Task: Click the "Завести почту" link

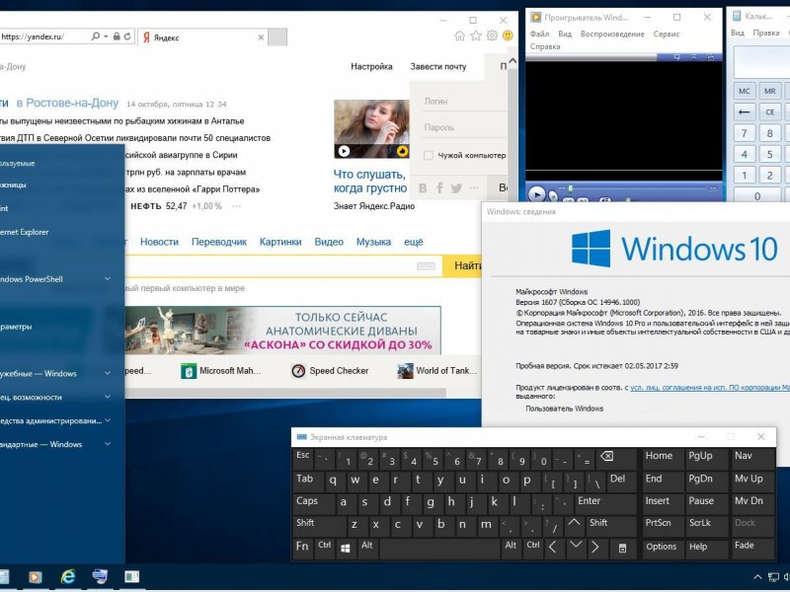Action: [x=438, y=66]
